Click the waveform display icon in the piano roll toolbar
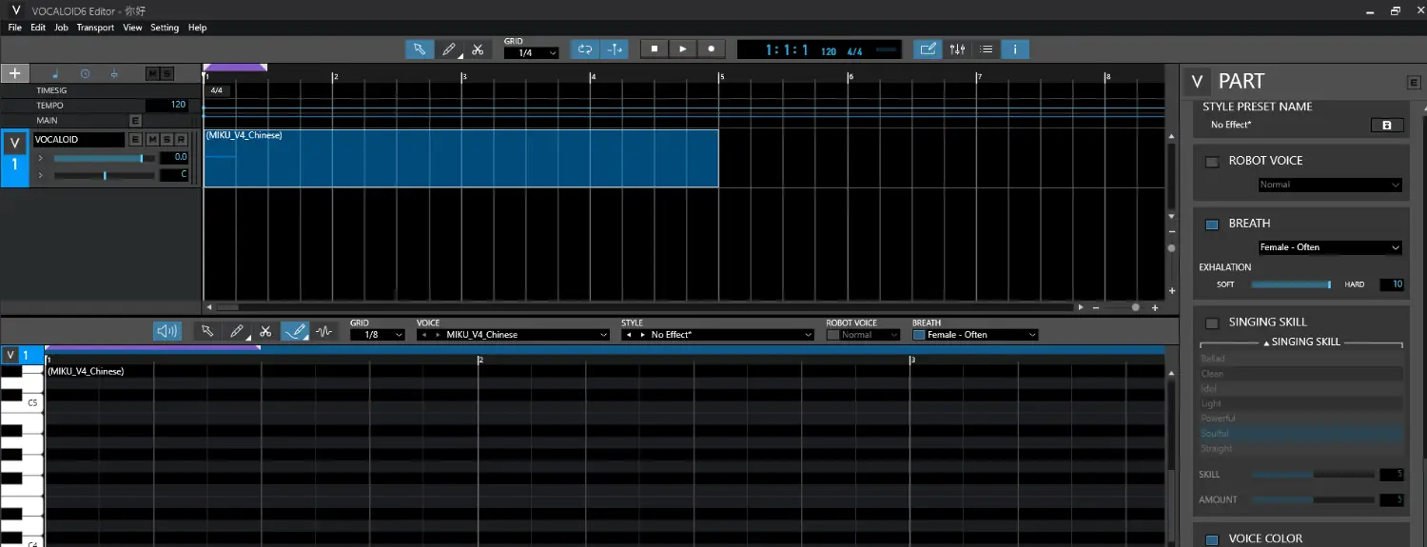Screen dimensions: 1427x547 click(x=324, y=331)
